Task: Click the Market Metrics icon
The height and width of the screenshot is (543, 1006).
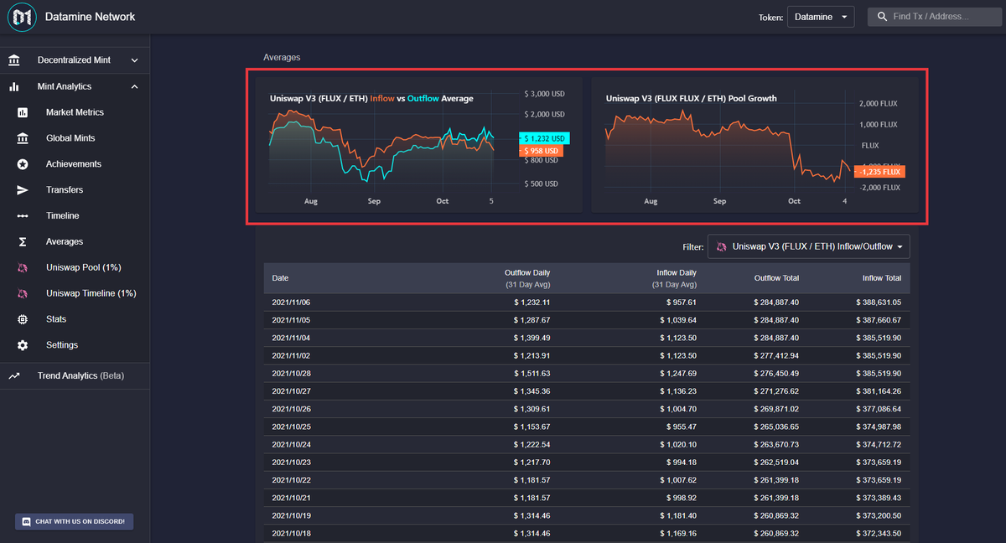Action: (23, 112)
